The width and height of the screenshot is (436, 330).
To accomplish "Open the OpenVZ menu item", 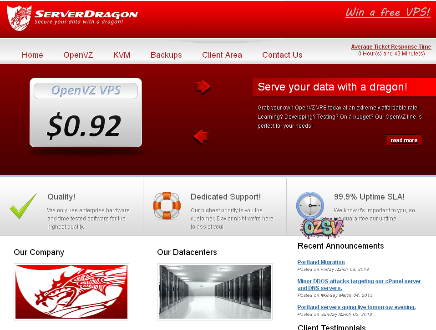I will pos(78,55).
